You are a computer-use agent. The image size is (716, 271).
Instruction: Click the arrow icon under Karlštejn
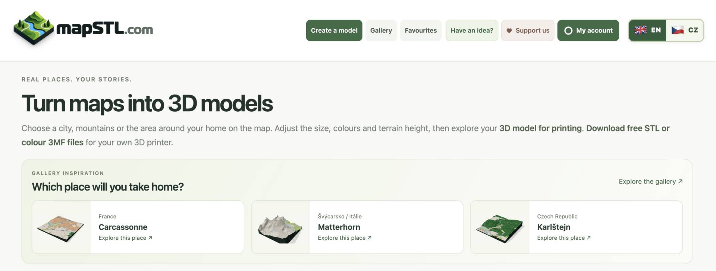point(588,237)
